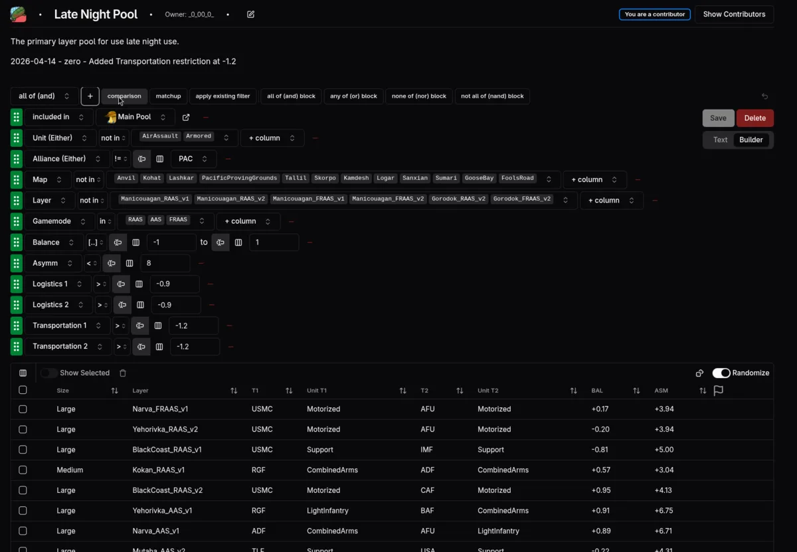Click the trash icon next to Show Selected
797x552 pixels.
point(123,373)
